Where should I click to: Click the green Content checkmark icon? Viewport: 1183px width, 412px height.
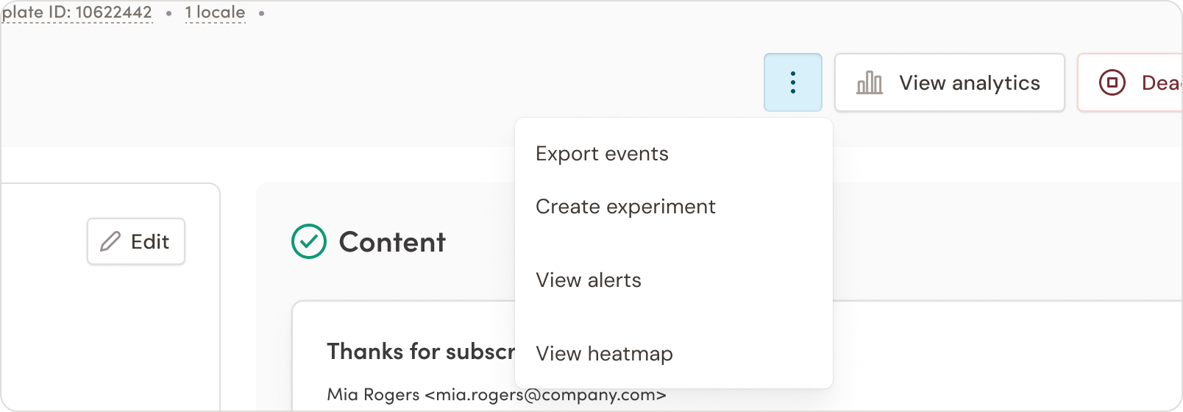pyautogui.click(x=309, y=241)
